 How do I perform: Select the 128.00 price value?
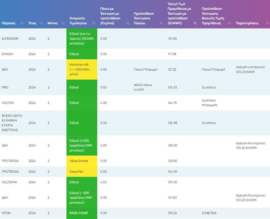coord(172,145)
